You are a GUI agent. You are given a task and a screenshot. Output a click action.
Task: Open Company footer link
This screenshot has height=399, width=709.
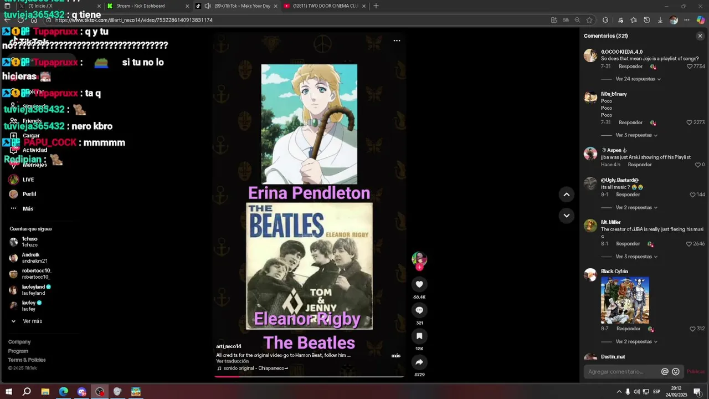pos(19,342)
